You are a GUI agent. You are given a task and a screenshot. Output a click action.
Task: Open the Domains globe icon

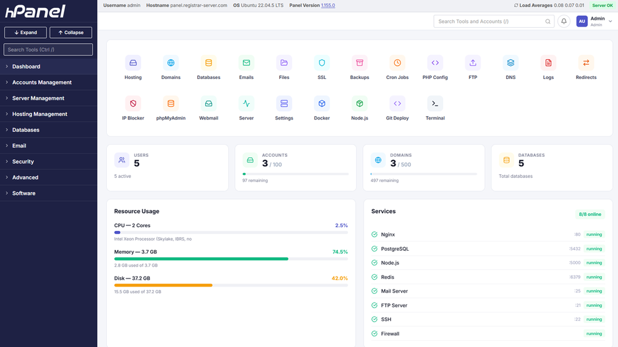tap(171, 63)
